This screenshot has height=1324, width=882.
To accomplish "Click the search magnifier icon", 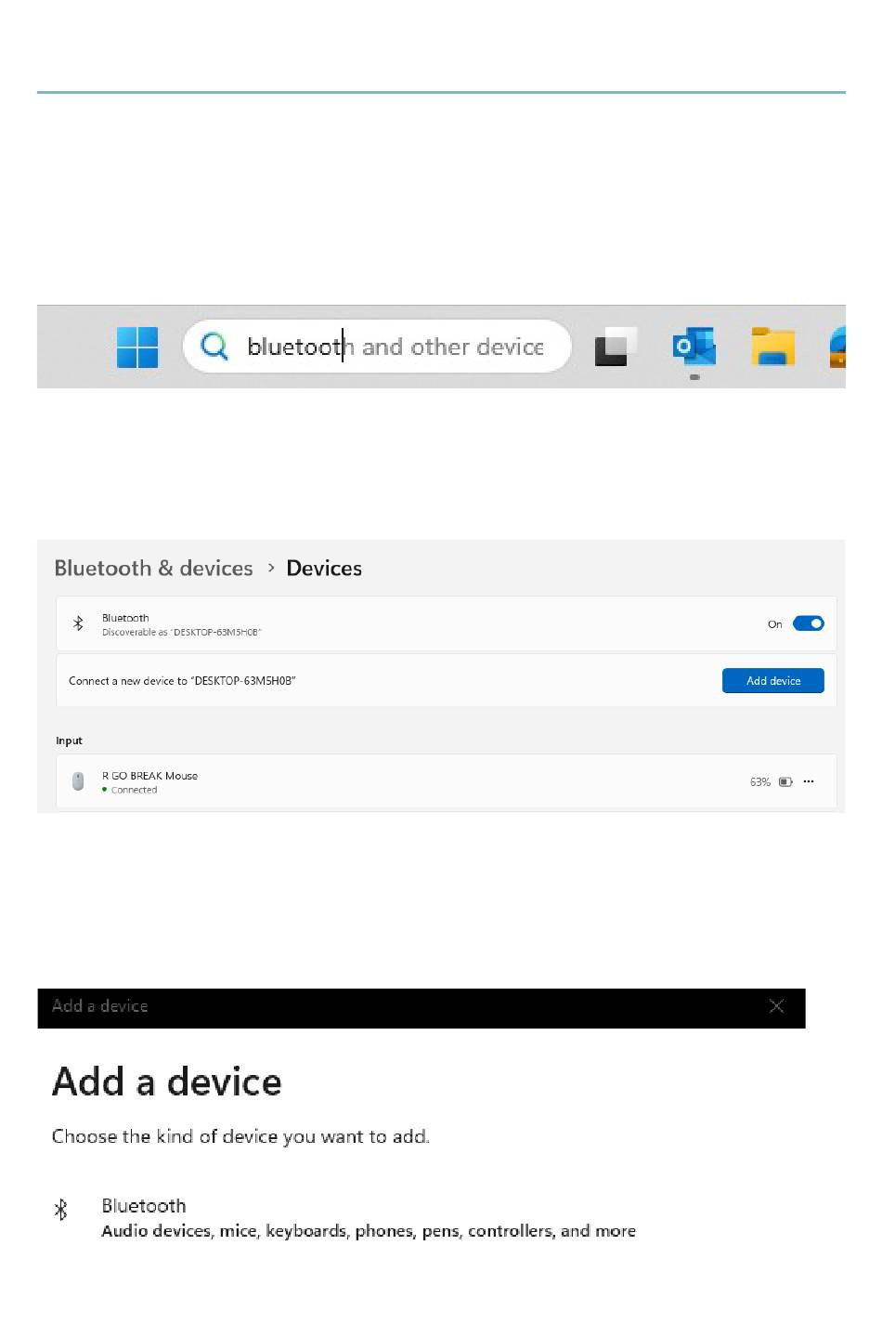I will tap(214, 346).
